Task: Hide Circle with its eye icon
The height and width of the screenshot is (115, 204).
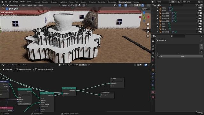Action: 199,8
